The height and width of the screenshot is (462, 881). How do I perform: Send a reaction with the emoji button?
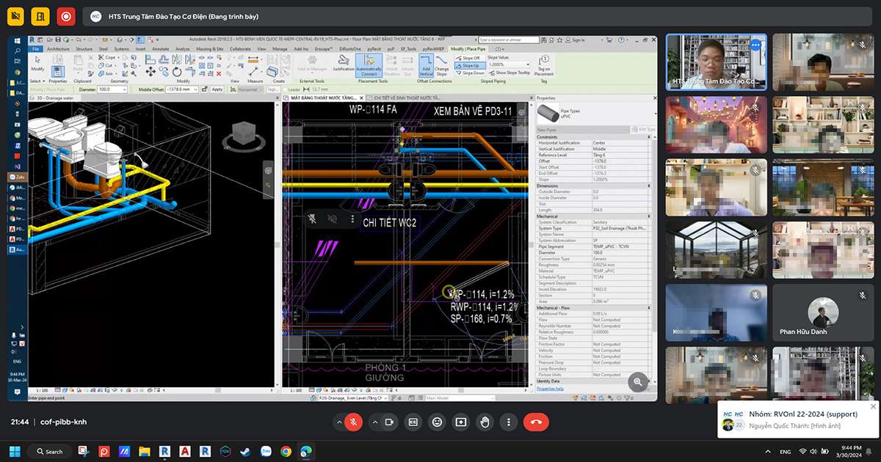438,422
